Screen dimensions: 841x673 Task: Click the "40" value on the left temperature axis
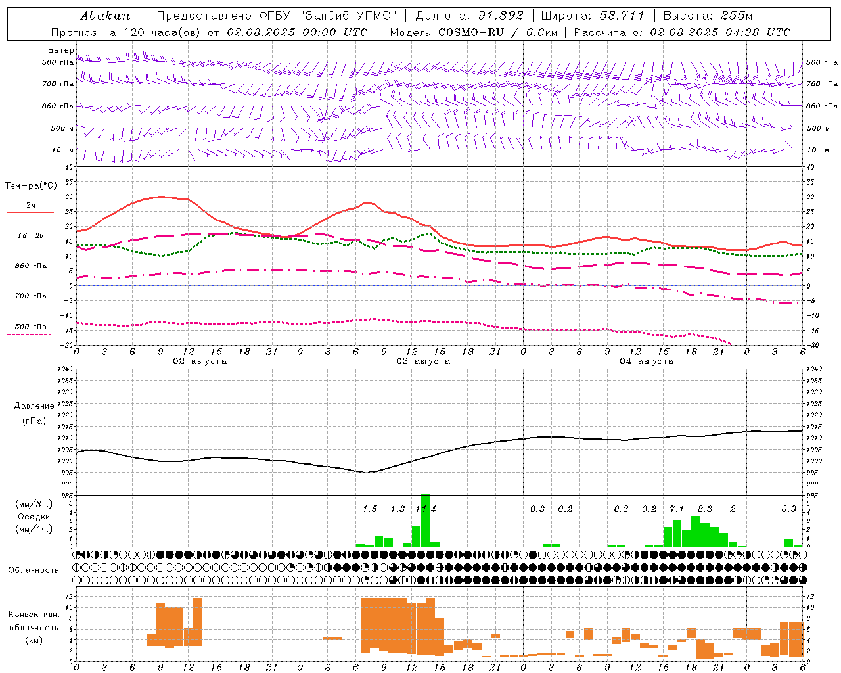69,167
